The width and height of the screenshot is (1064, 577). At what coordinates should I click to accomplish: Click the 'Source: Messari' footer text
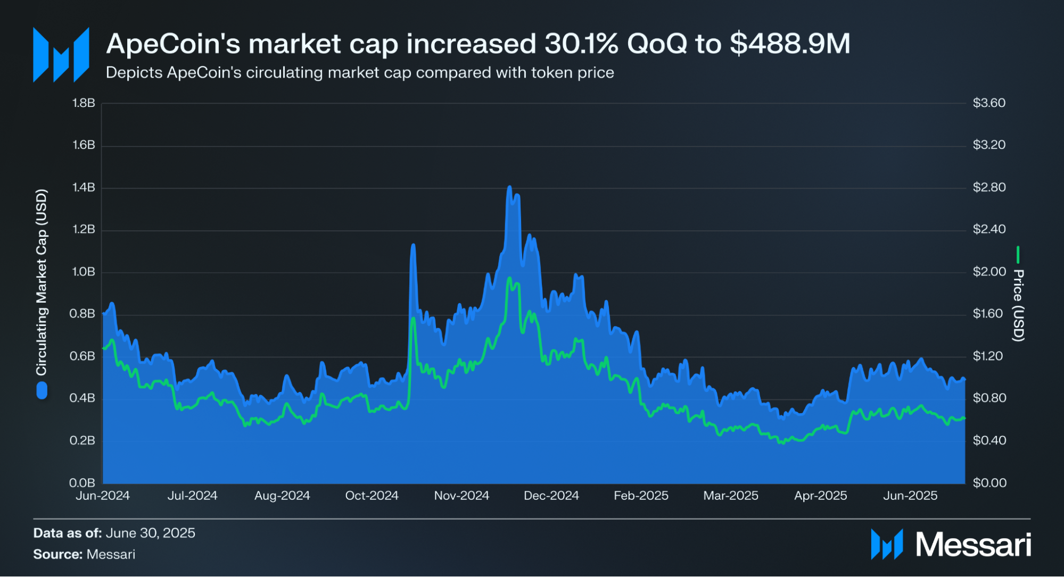(84, 554)
